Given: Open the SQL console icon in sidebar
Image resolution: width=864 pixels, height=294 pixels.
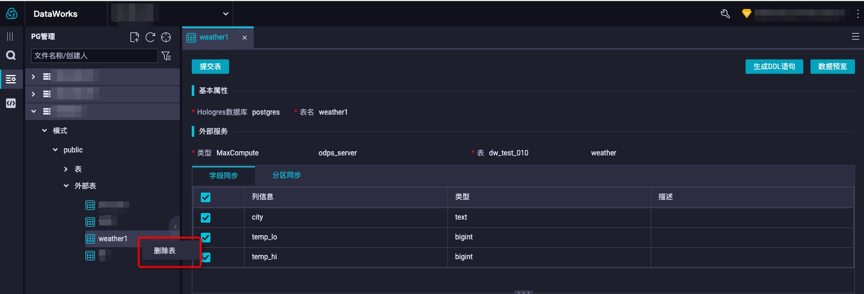Looking at the screenshot, I should pos(10,103).
